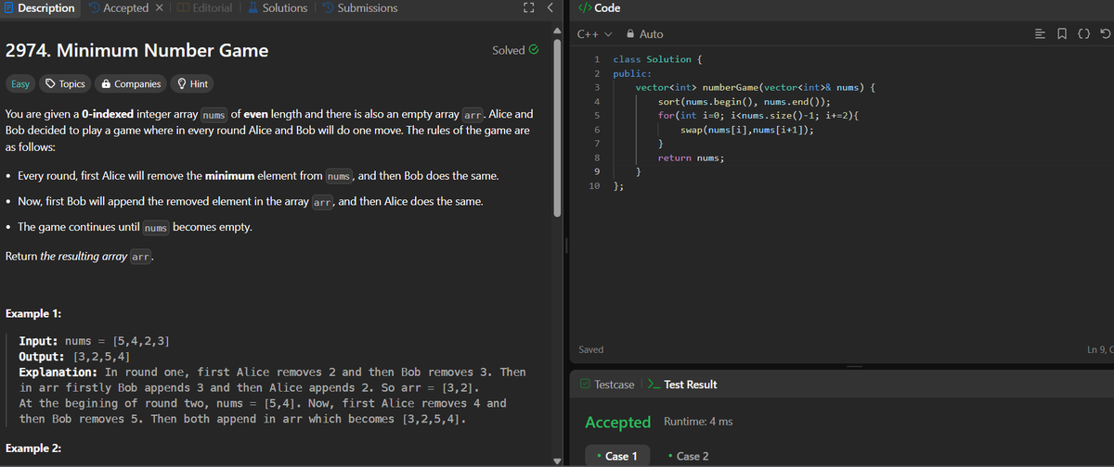Open the Topics tag
Image resolution: width=1114 pixels, height=467 pixels.
pyautogui.click(x=65, y=84)
